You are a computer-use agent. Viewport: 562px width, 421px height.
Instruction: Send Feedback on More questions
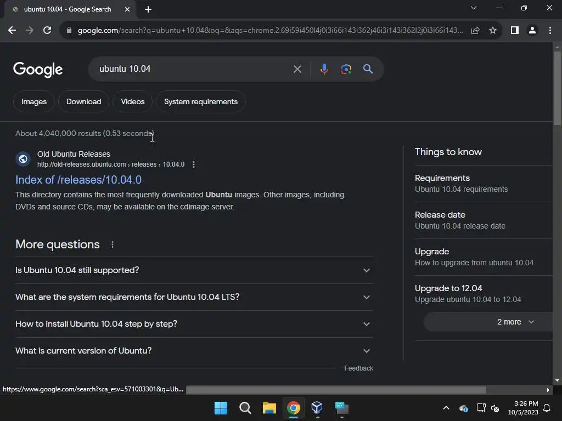click(x=358, y=368)
